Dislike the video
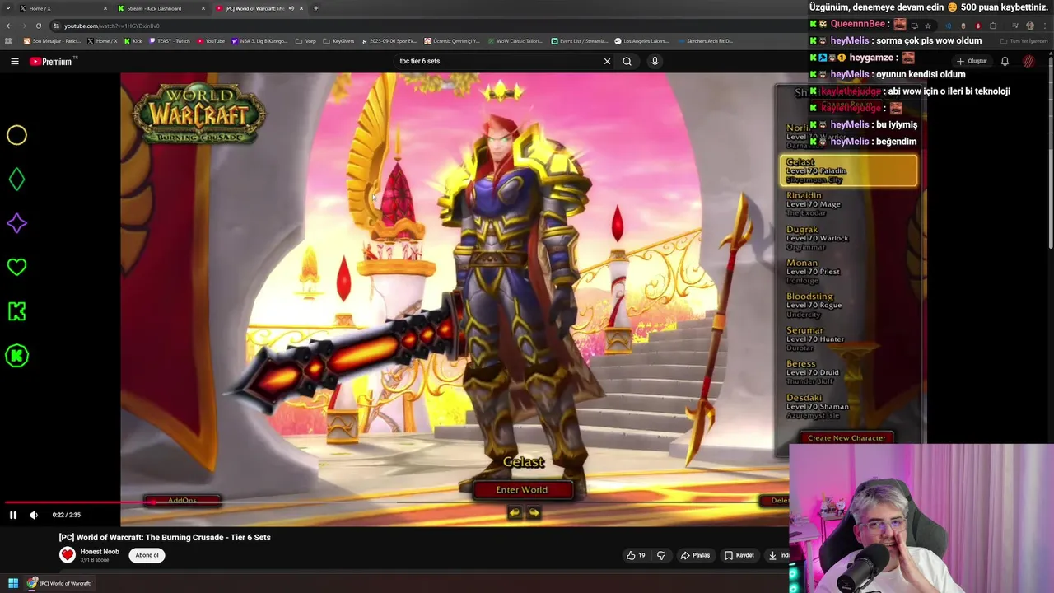This screenshot has width=1054, height=593. (x=661, y=555)
